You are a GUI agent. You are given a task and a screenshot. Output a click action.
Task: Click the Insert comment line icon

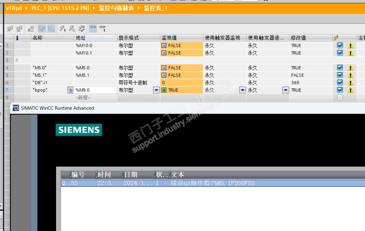31,28
